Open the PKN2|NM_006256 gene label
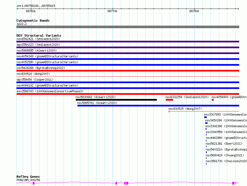The height and width of the screenshot is (186, 247). [x=28, y=180]
